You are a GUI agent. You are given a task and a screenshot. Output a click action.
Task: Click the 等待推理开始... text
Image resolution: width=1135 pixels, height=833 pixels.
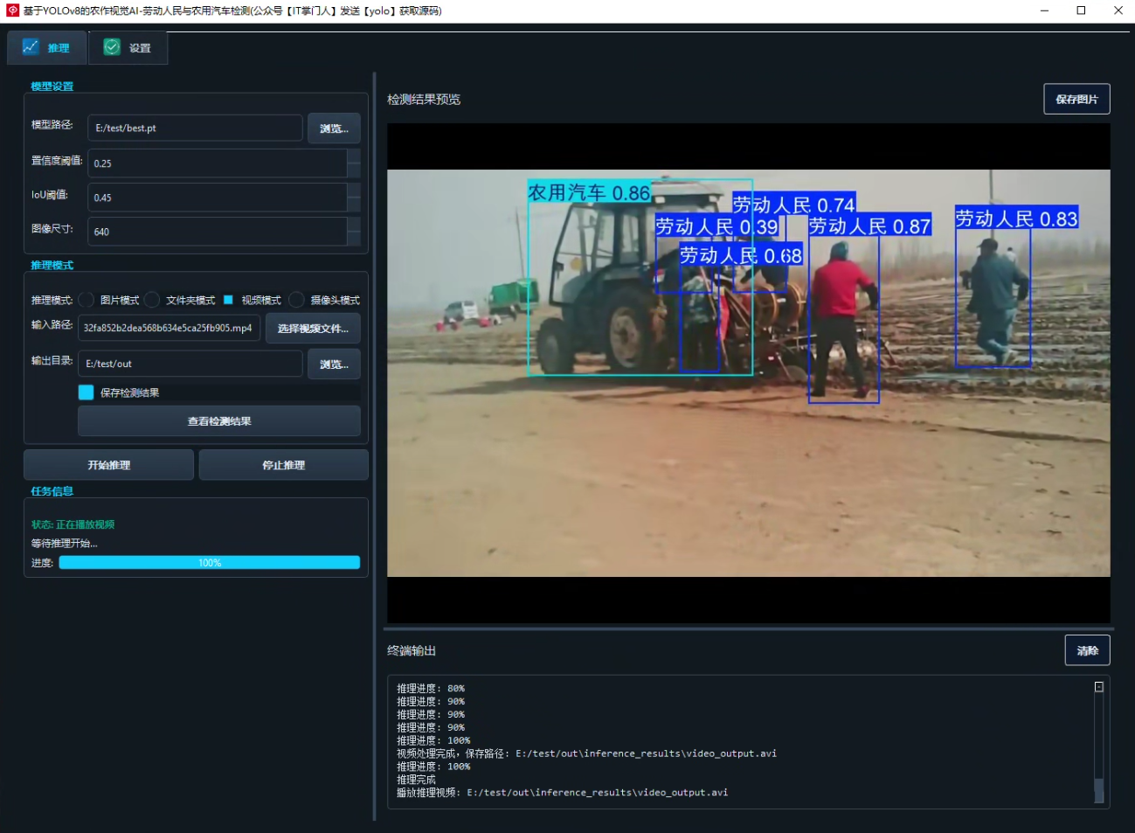64,544
